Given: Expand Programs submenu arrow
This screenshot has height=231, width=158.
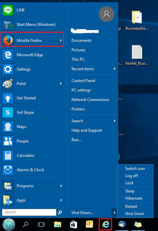Looking at the screenshot, I should 61,186.
